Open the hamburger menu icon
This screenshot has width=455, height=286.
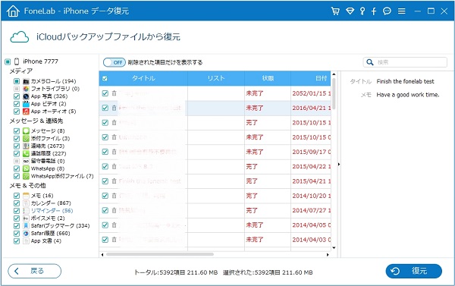[x=402, y=11]
